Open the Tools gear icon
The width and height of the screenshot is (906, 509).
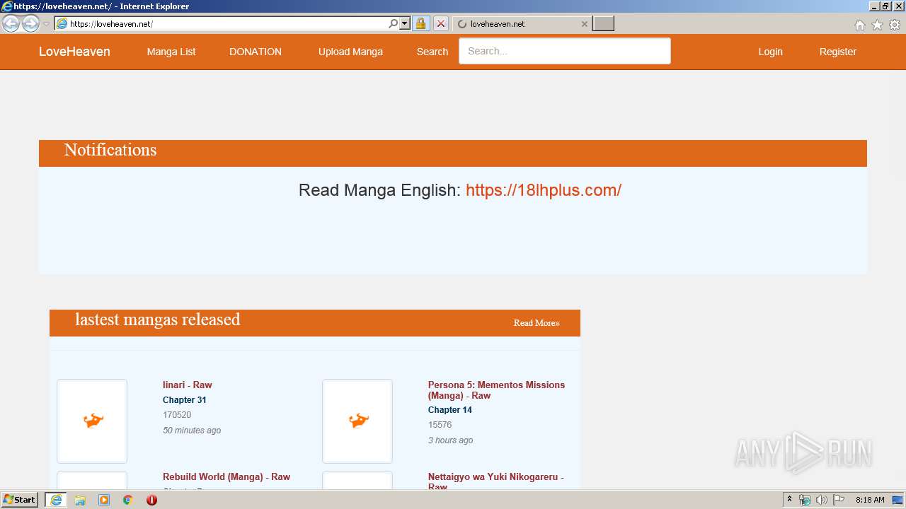pos(895,25)
